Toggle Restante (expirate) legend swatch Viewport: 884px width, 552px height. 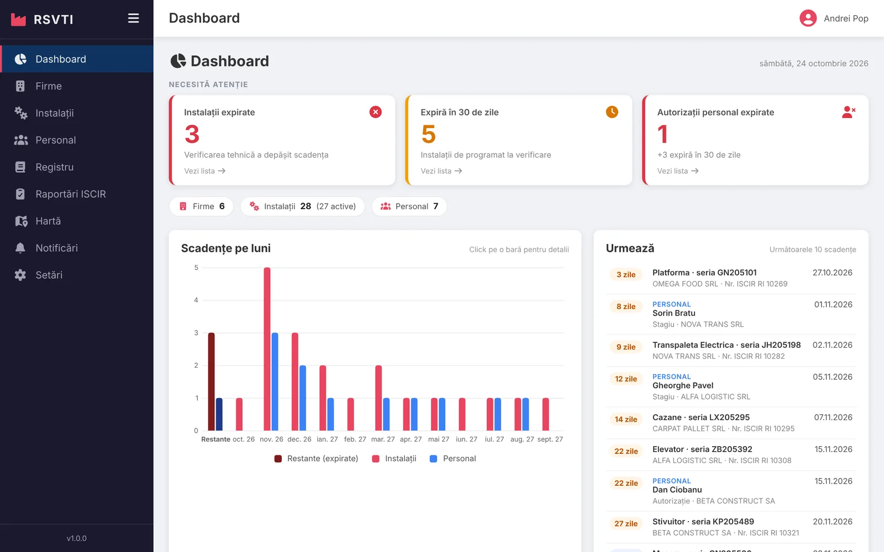278,459
